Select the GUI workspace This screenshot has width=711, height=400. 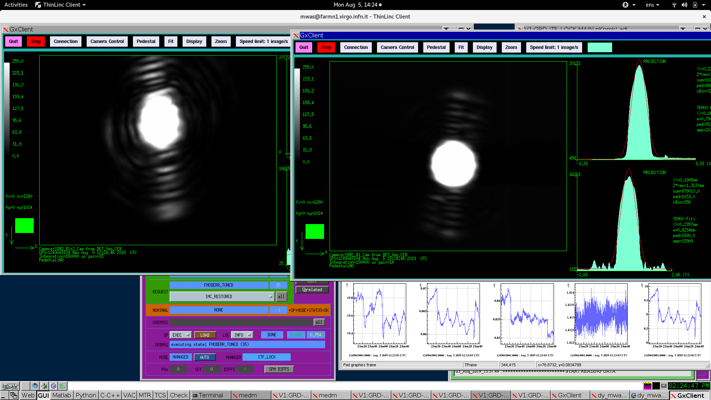[x=43, y=396]
